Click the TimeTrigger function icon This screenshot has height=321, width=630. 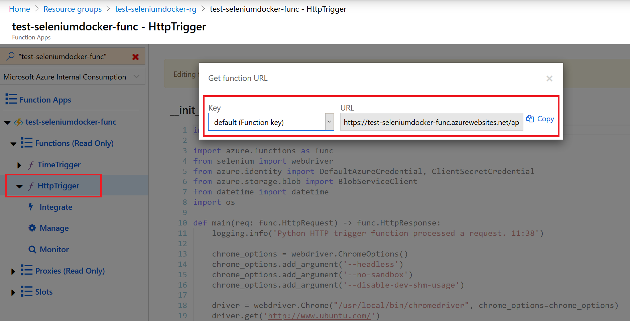[31, 165]
